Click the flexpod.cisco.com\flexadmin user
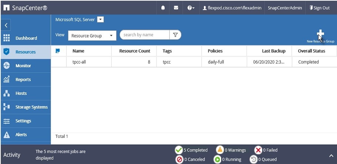This screenshot has height=164, width=337. [232, 8]
